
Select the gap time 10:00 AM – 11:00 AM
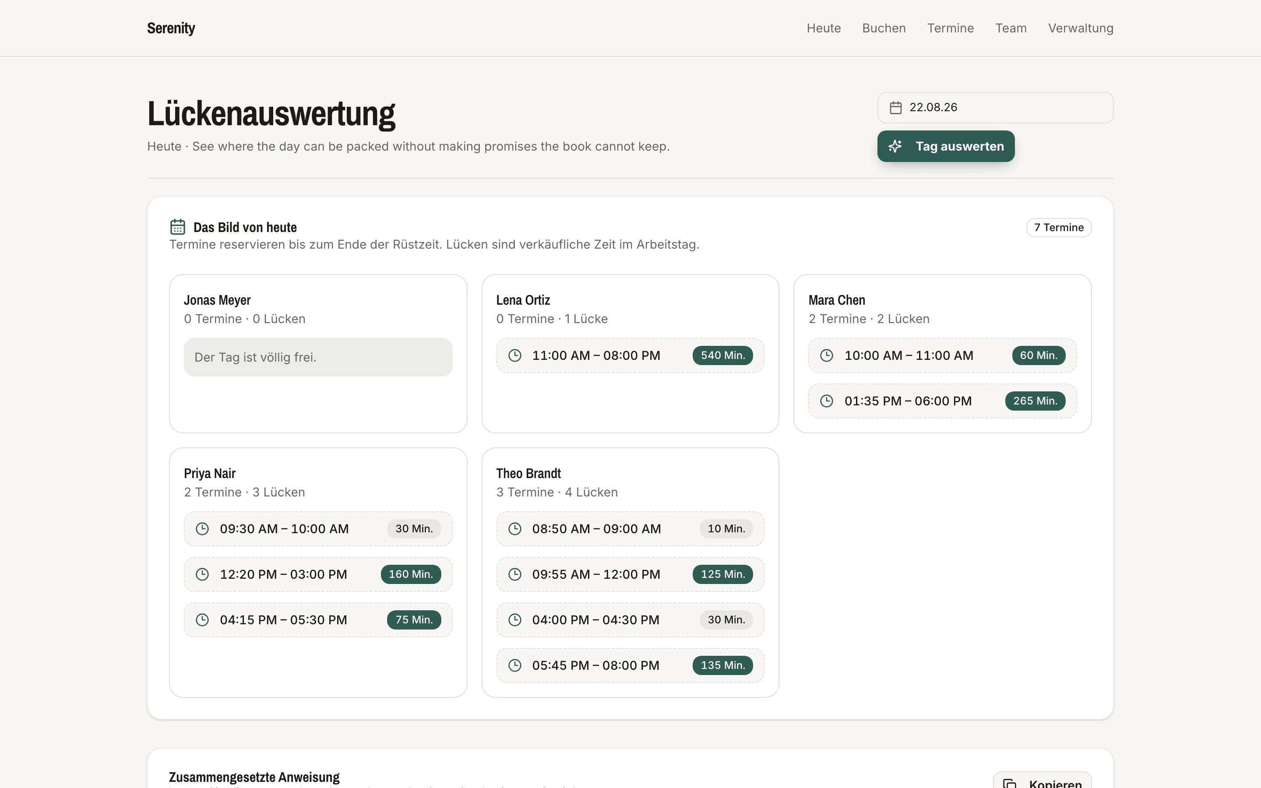tap(909, 355)
